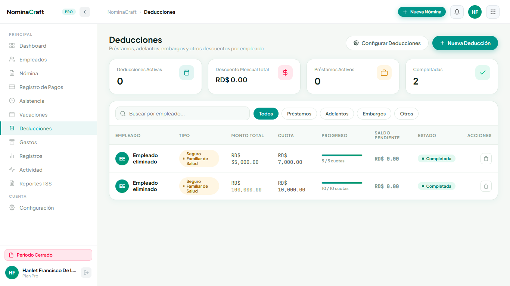
Task: Click the 10 / 10 cuotas progress bar
Action: (342, 183)
